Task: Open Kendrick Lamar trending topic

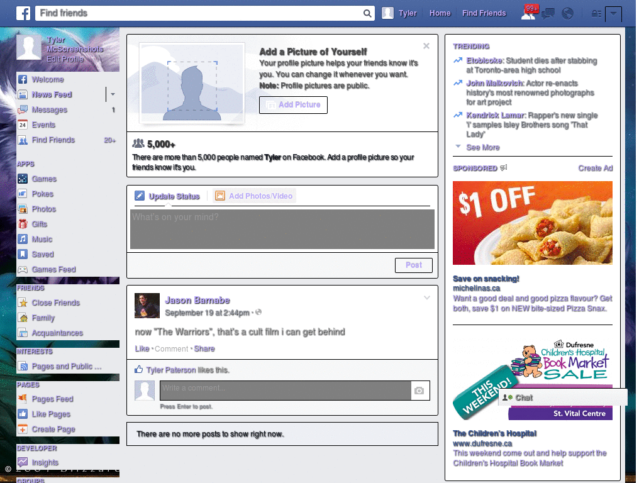Action: (496, 116)
